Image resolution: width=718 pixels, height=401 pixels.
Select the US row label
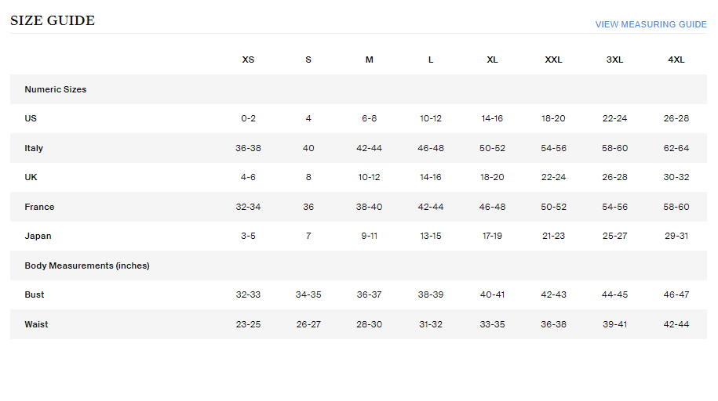[31, 118]
